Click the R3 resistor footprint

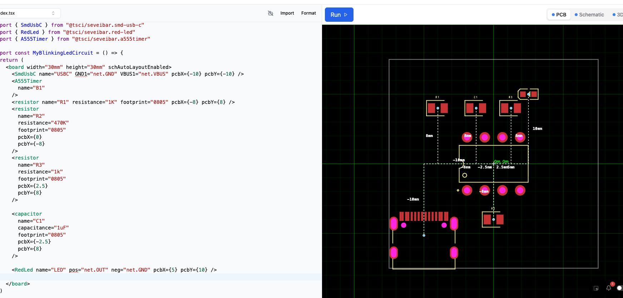(511, 108)
